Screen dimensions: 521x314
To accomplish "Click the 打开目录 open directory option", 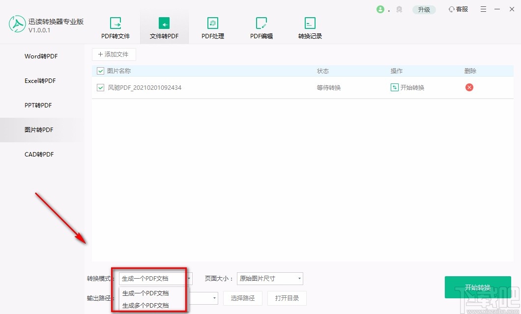I will [287, 298].
